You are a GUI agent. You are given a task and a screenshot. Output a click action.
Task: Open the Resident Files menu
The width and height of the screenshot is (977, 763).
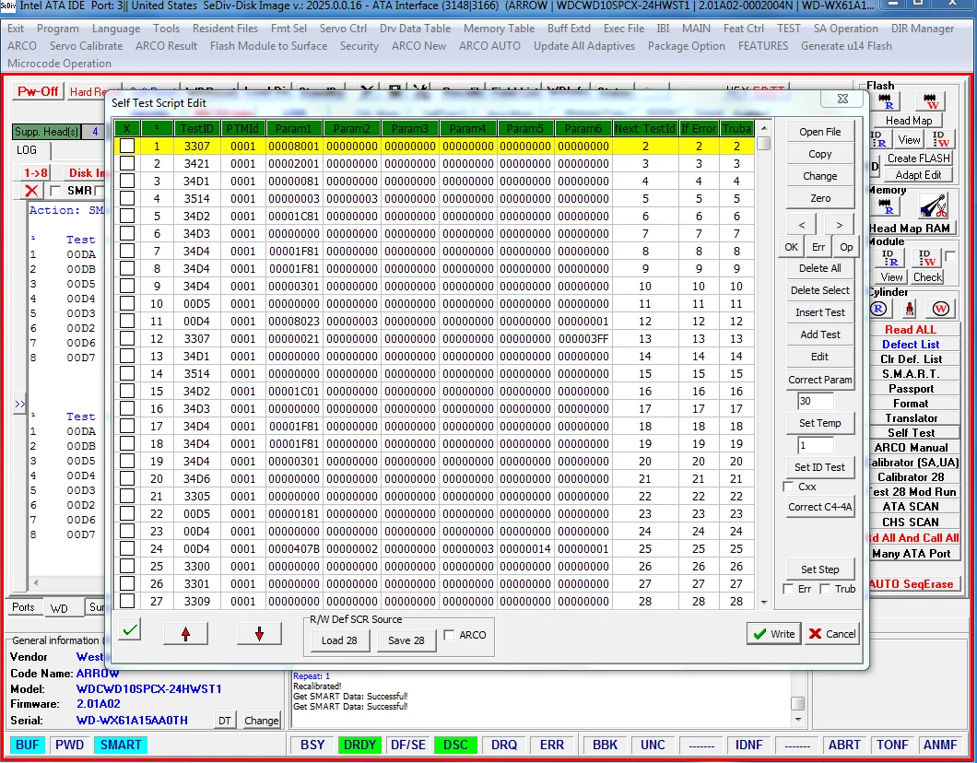225,28
